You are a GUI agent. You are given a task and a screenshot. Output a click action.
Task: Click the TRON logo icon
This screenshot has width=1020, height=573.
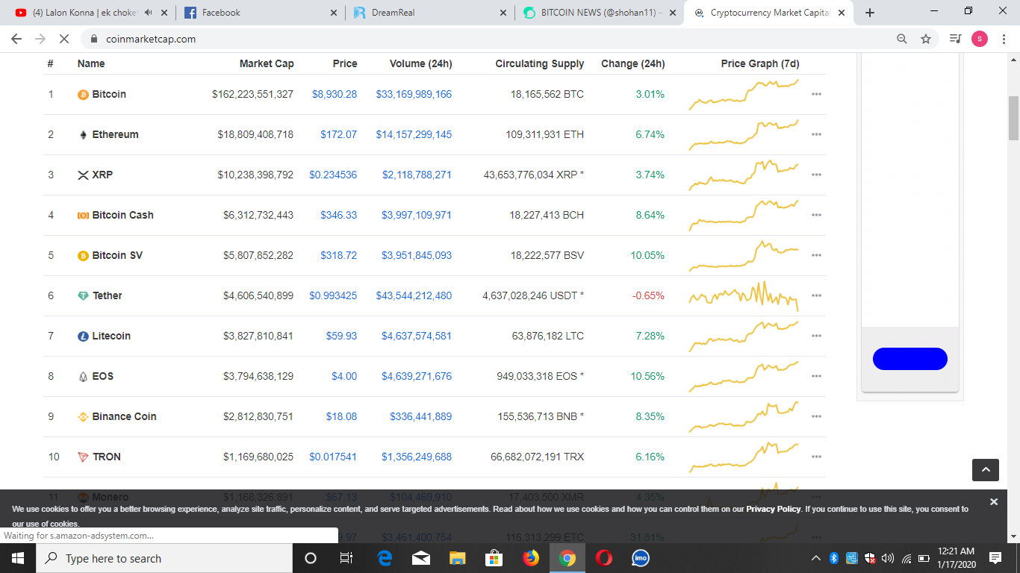point(84,457)
